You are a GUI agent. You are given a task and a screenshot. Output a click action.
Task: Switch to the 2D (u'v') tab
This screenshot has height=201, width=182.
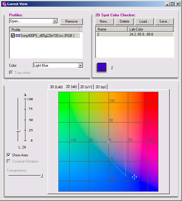pos(86,87)
